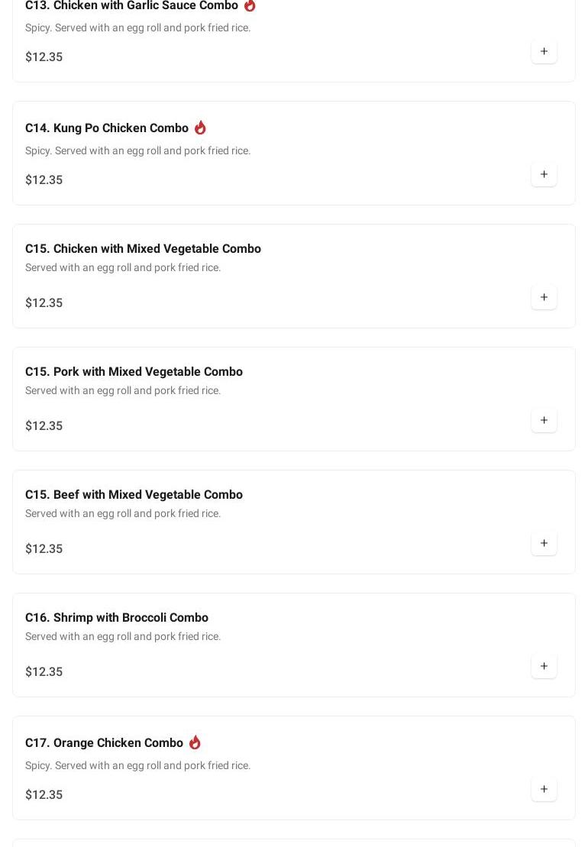588x847 pixels.
Task: Open C15. Chicken with Mixed Vegetable Combo title
Action: [x=143, y=249]
